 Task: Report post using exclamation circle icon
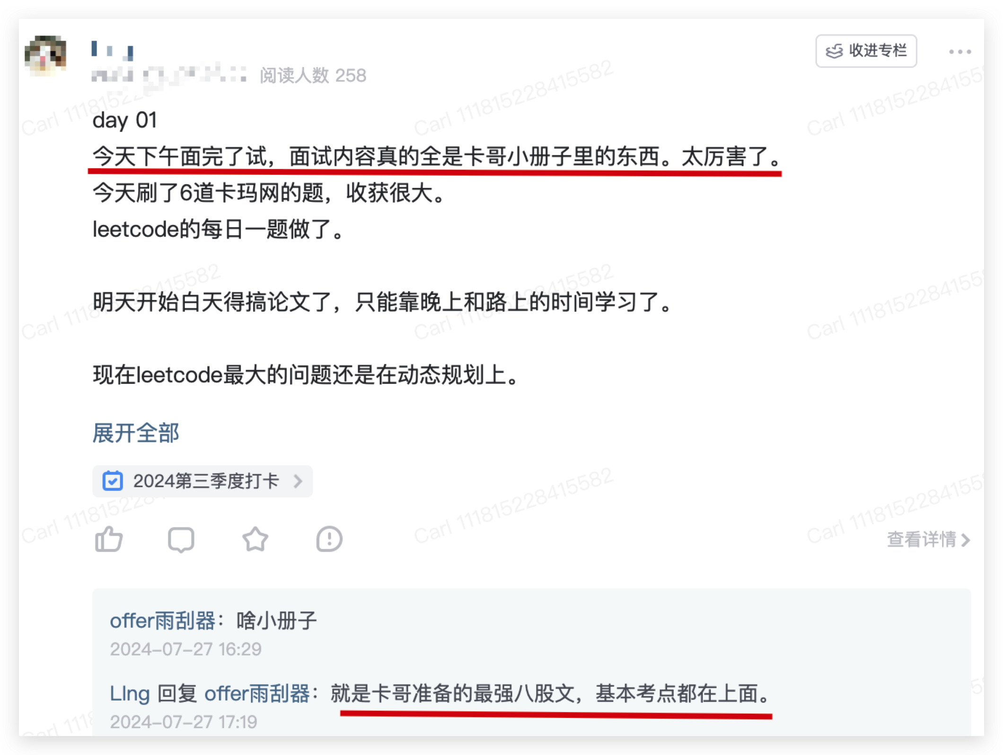tap(329, 539)
